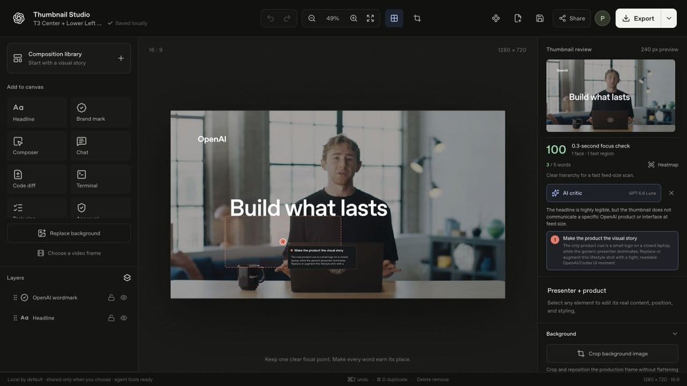
Task: Zoom in on the canvas
Action: 354,18
